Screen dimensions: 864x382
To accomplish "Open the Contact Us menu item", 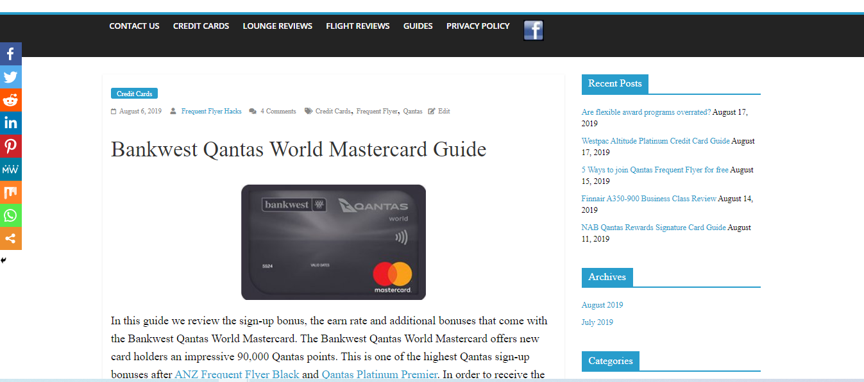I will (x=134, y=26).
